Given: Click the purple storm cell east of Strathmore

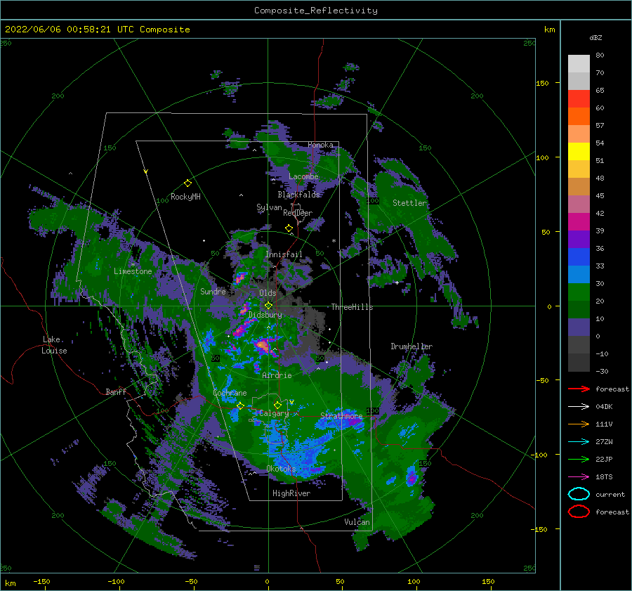Looking at the screenshot, I should click(355, 422).
